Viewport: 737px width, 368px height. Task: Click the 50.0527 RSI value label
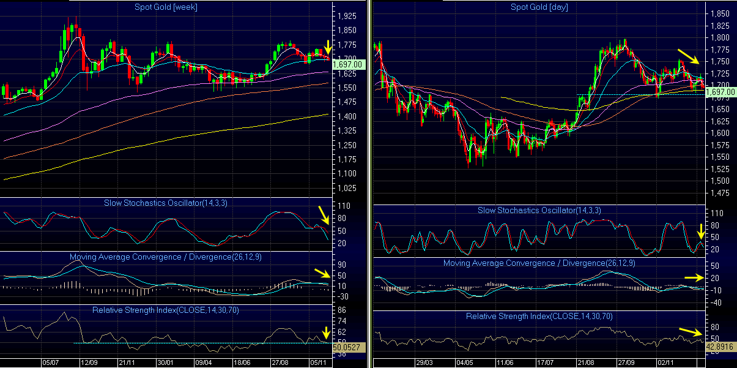(349, 347)
